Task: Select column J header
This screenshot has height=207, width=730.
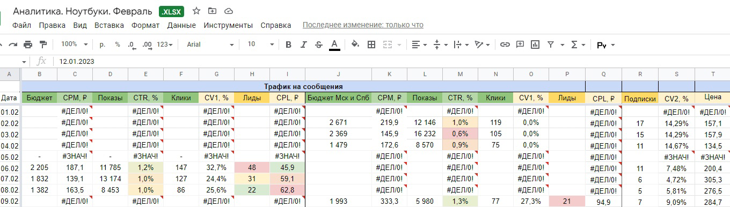Action: click(x=338, y=74)
